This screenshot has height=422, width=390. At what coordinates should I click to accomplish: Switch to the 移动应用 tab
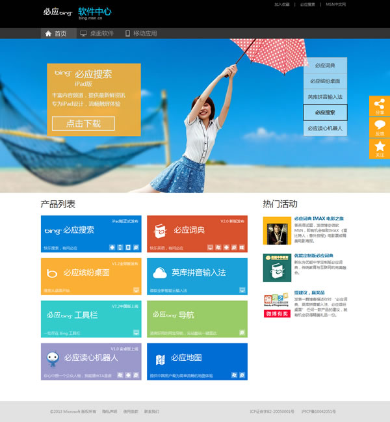tap(140, 34)
